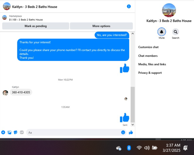Viewport: 194px width, 155px height.
Task: Expand Customize chat section
Action: [x=148, y=47]
